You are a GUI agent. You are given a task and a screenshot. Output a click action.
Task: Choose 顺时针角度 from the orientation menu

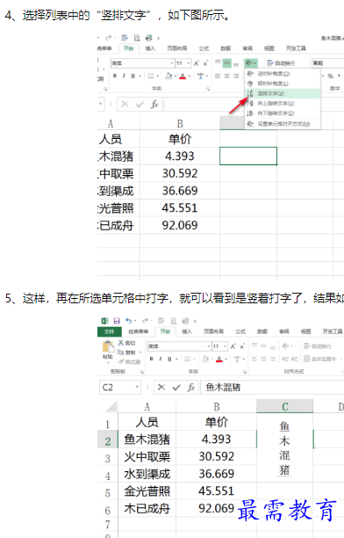(283, 84)
